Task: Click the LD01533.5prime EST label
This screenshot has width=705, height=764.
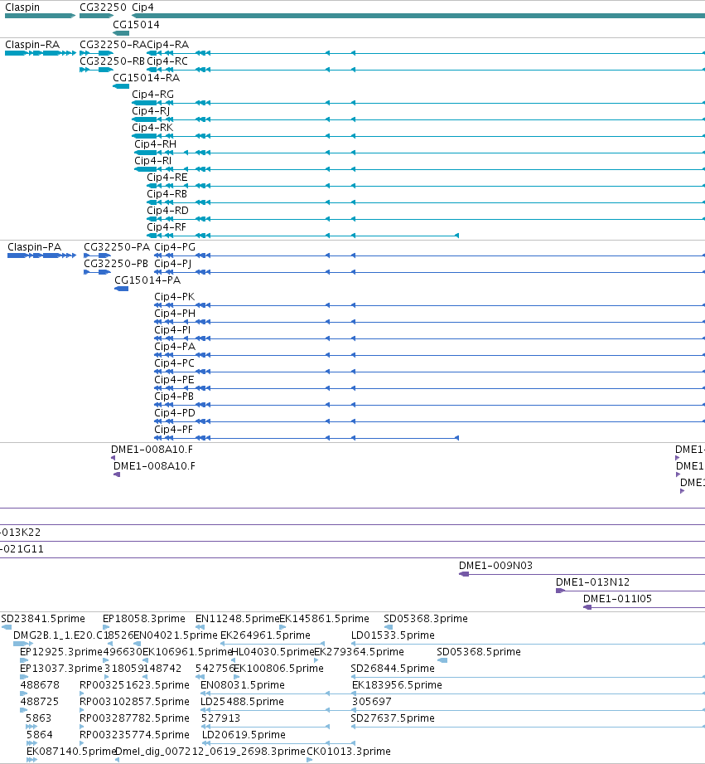Action: click(394, 635)
